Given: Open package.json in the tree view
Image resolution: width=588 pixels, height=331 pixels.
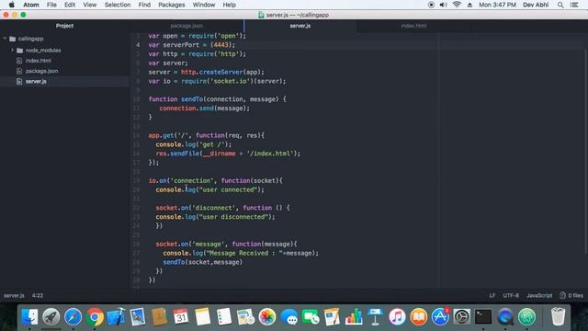Looking at the screenshot, I should pos(41,71).
